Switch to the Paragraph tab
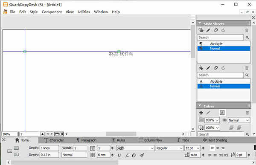The image size is (256, 165). point(87,140)
